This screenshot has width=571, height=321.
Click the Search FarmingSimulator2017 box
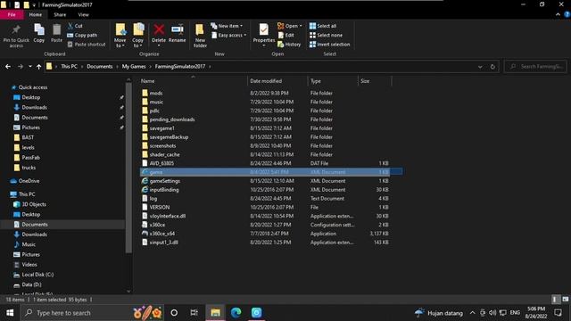(536, 66)
